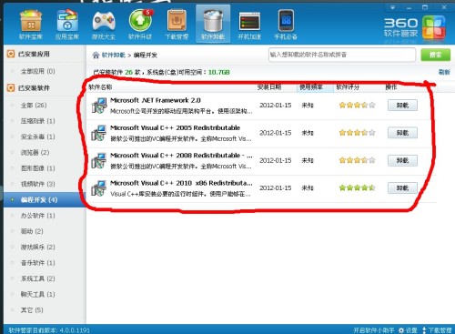455x334 pixels.
Task: Sort by 软件名称 column header
Action: [100, 87]
